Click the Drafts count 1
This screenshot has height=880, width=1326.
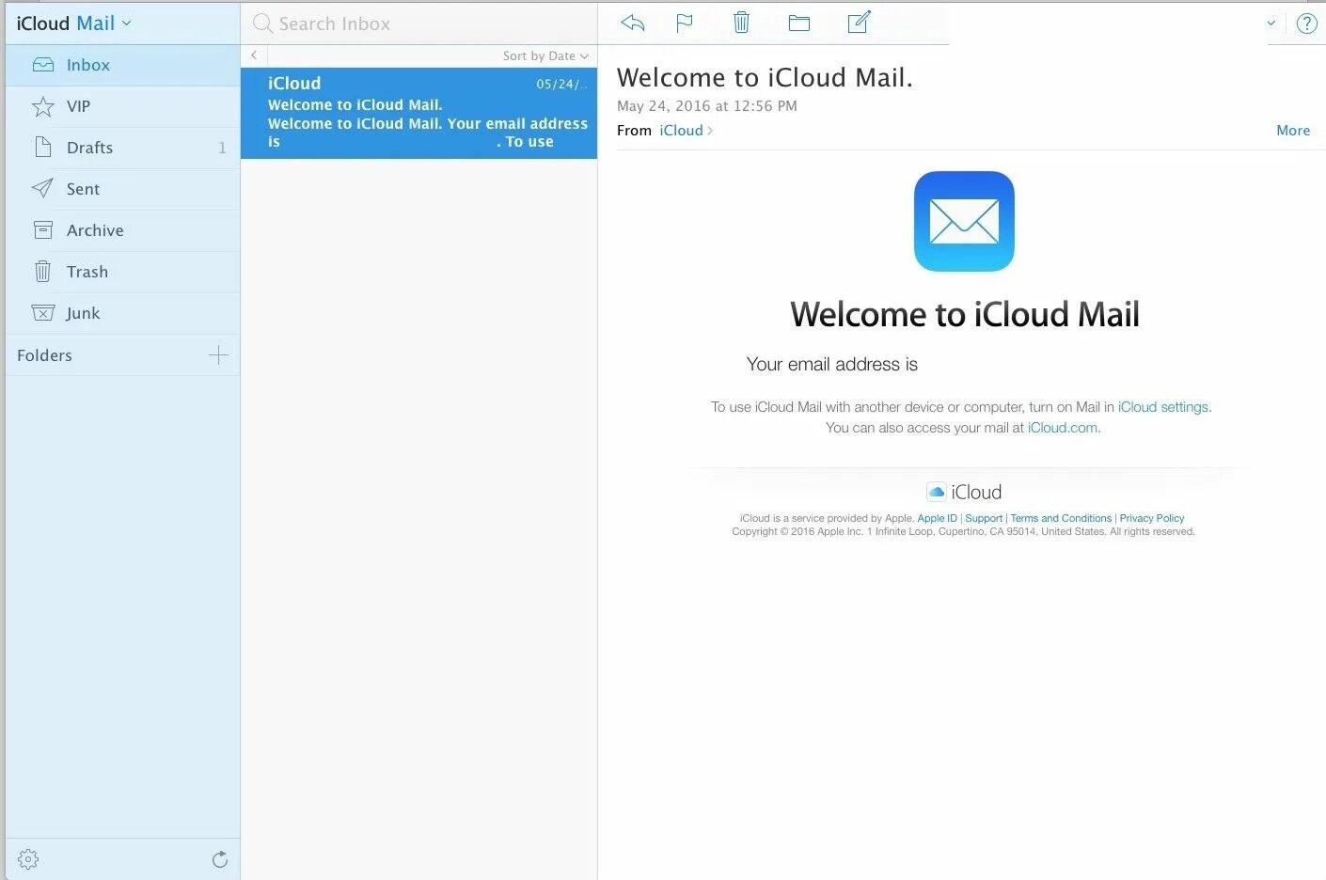point(222,148)
